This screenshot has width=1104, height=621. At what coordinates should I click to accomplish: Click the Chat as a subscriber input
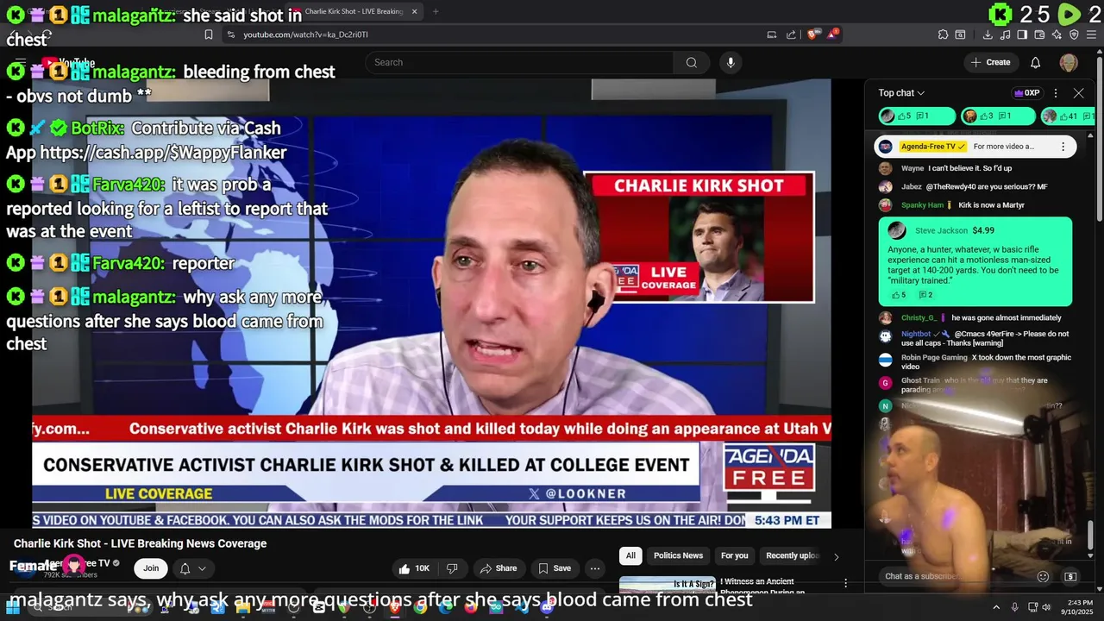(956, 576)
